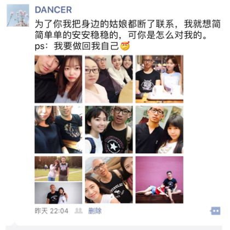Screen dimensions: 230x230
Task: Open the DANCER profile avatar
Action: [18, 15]
